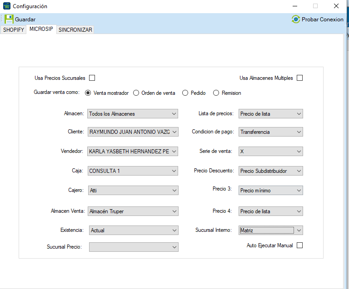
Task: Open the SINCRONIZAR tab
Action: tap(75, 30)
